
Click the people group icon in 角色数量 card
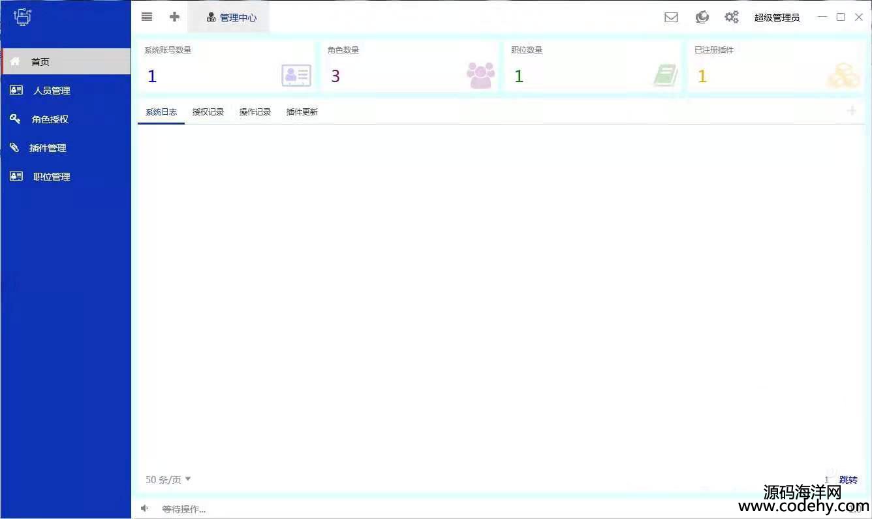(x=480, y=76)
